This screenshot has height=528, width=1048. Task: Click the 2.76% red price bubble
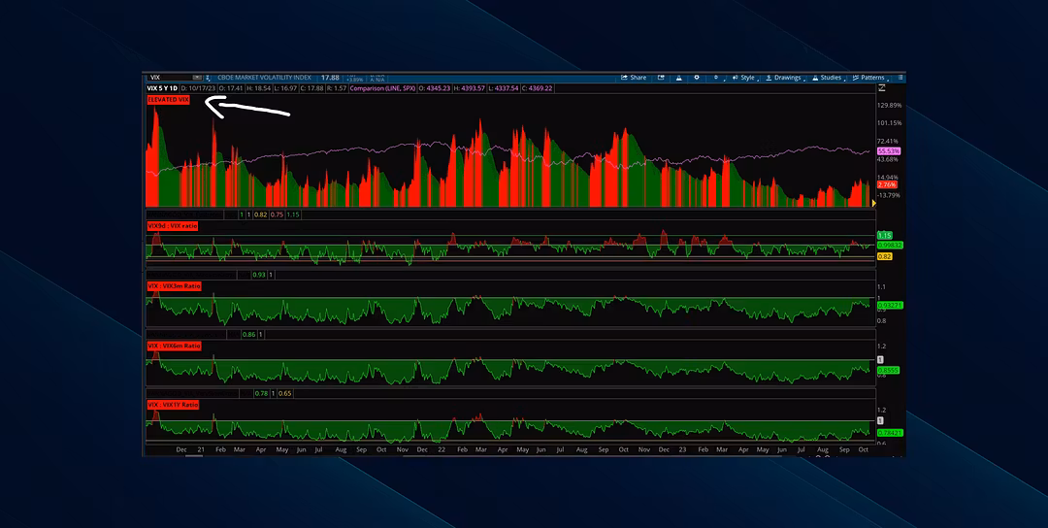[886, 184]
